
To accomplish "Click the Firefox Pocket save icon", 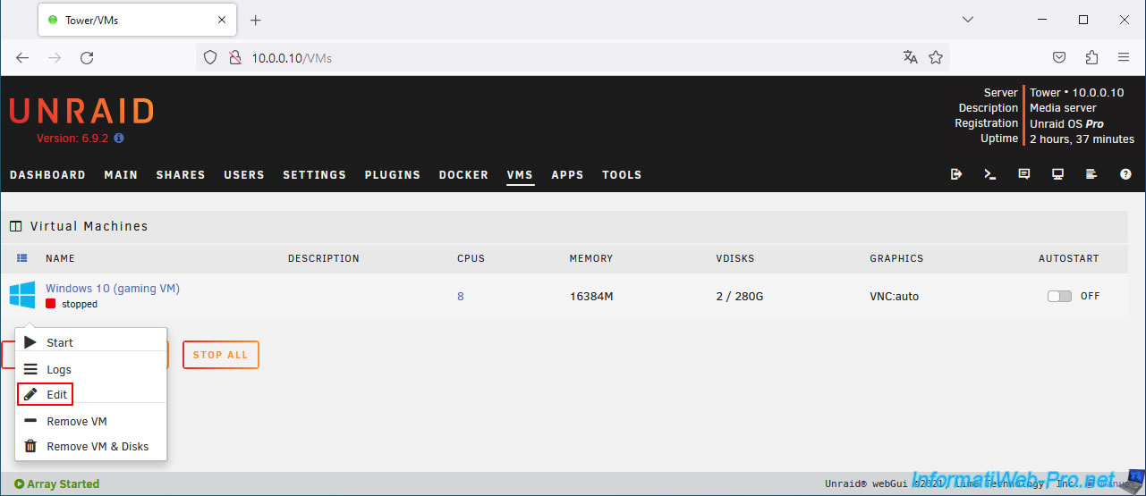I will coord(1059,57).
